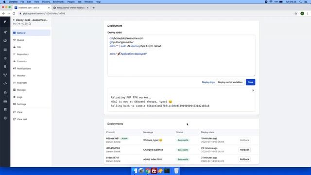The width and height of the screenshot is (311, 175).
Task: Open the Chrome three-dot menu
Action: click(x=308, y=14)
